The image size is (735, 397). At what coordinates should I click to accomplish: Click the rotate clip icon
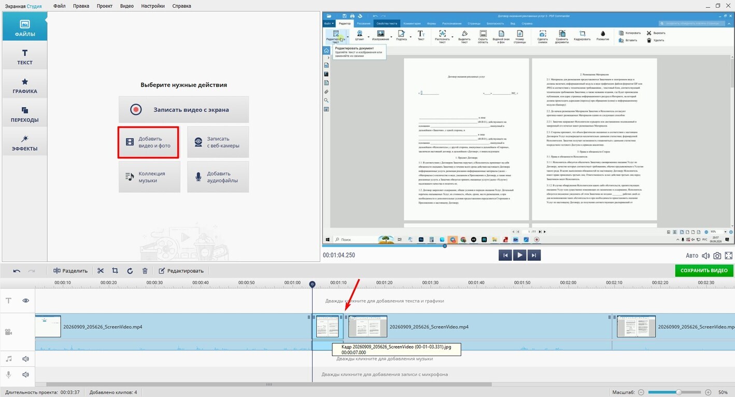click(130, 271)
